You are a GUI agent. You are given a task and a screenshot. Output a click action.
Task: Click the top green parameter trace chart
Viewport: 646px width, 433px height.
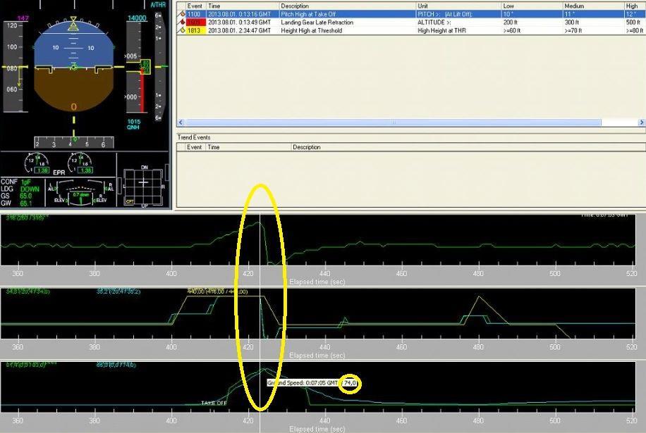[318, 239]
